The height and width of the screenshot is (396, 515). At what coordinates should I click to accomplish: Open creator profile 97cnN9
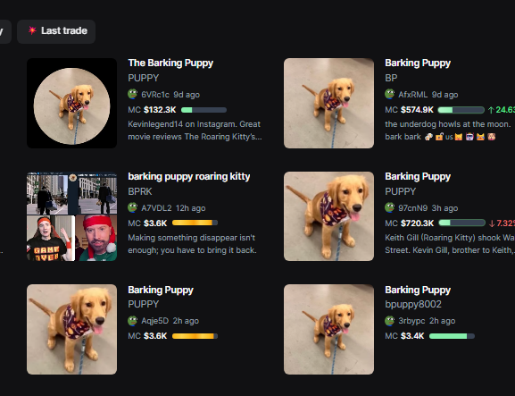pyautogui.click(x=413, y=208)
